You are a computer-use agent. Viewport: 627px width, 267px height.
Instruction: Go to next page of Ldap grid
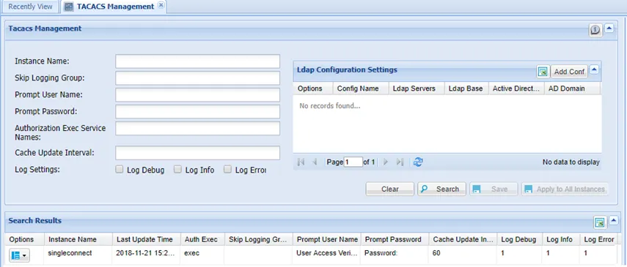click(386, 162)
